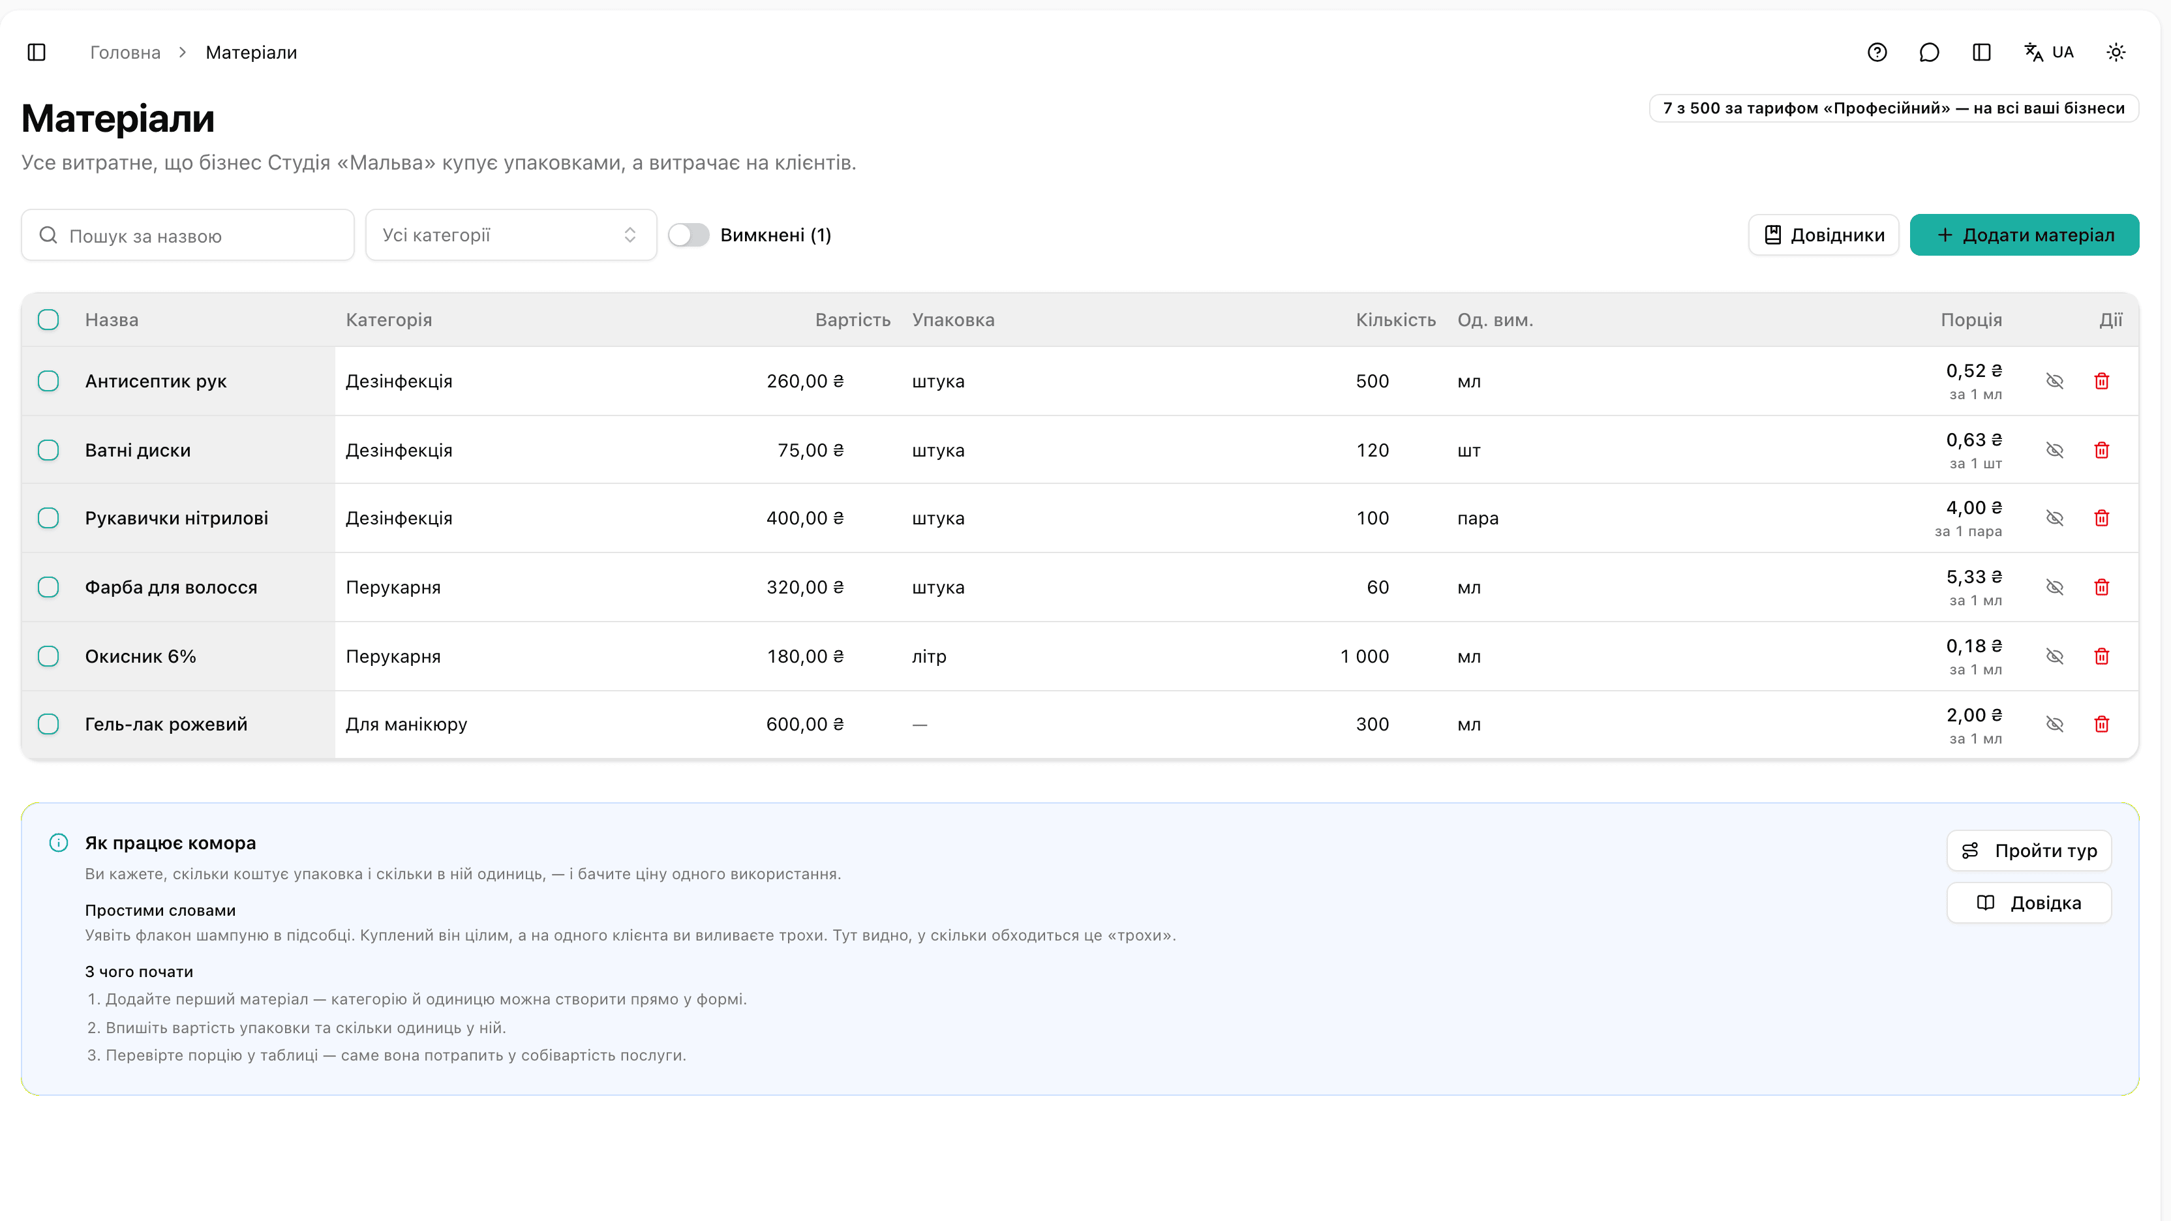
Task: Disable the Фарба для волосся material
Action: click(2055, 587)
